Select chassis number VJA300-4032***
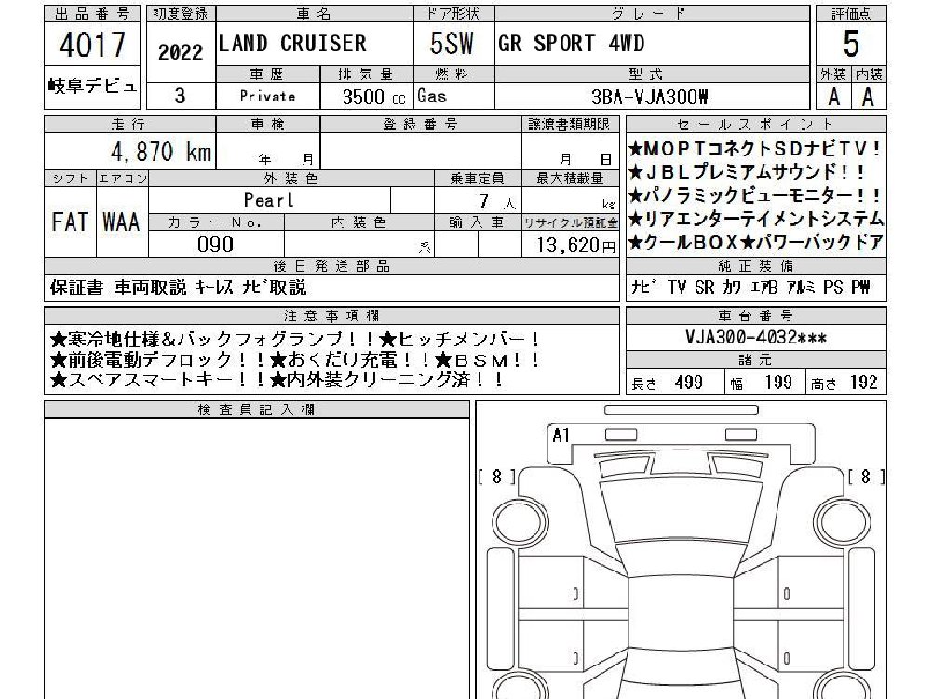The width and height of the screenshot is (932, 699). coord(755,337)
